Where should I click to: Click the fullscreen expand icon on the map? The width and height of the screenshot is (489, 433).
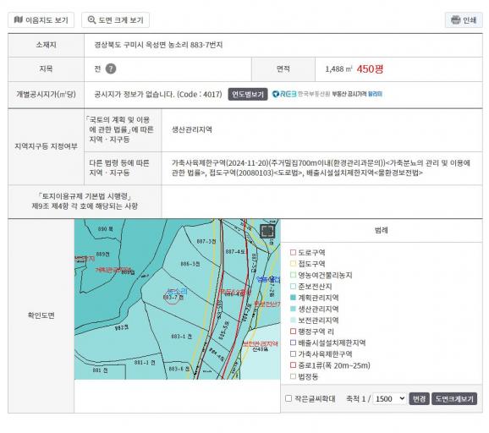(267, 231)
